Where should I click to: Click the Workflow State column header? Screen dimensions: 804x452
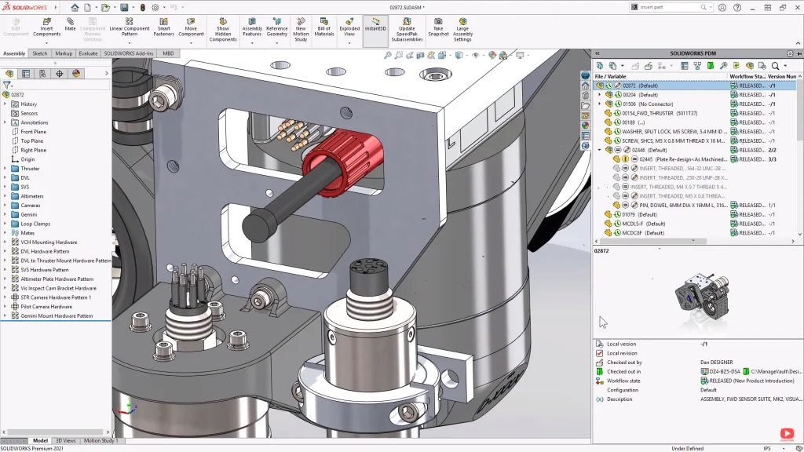(x=746, y=76)
